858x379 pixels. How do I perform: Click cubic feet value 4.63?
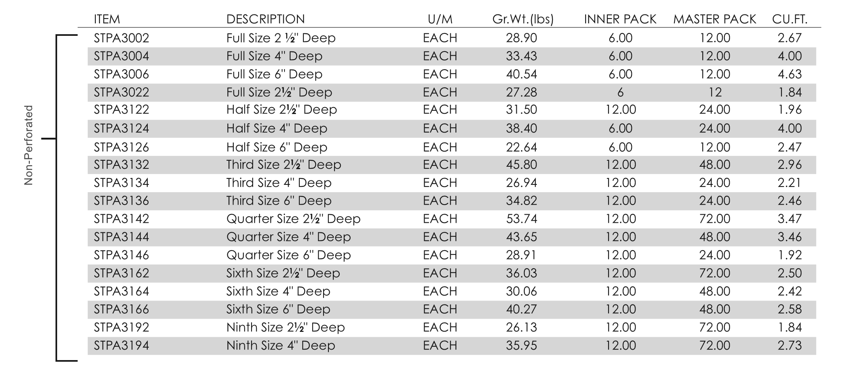[x=790, y=74]
